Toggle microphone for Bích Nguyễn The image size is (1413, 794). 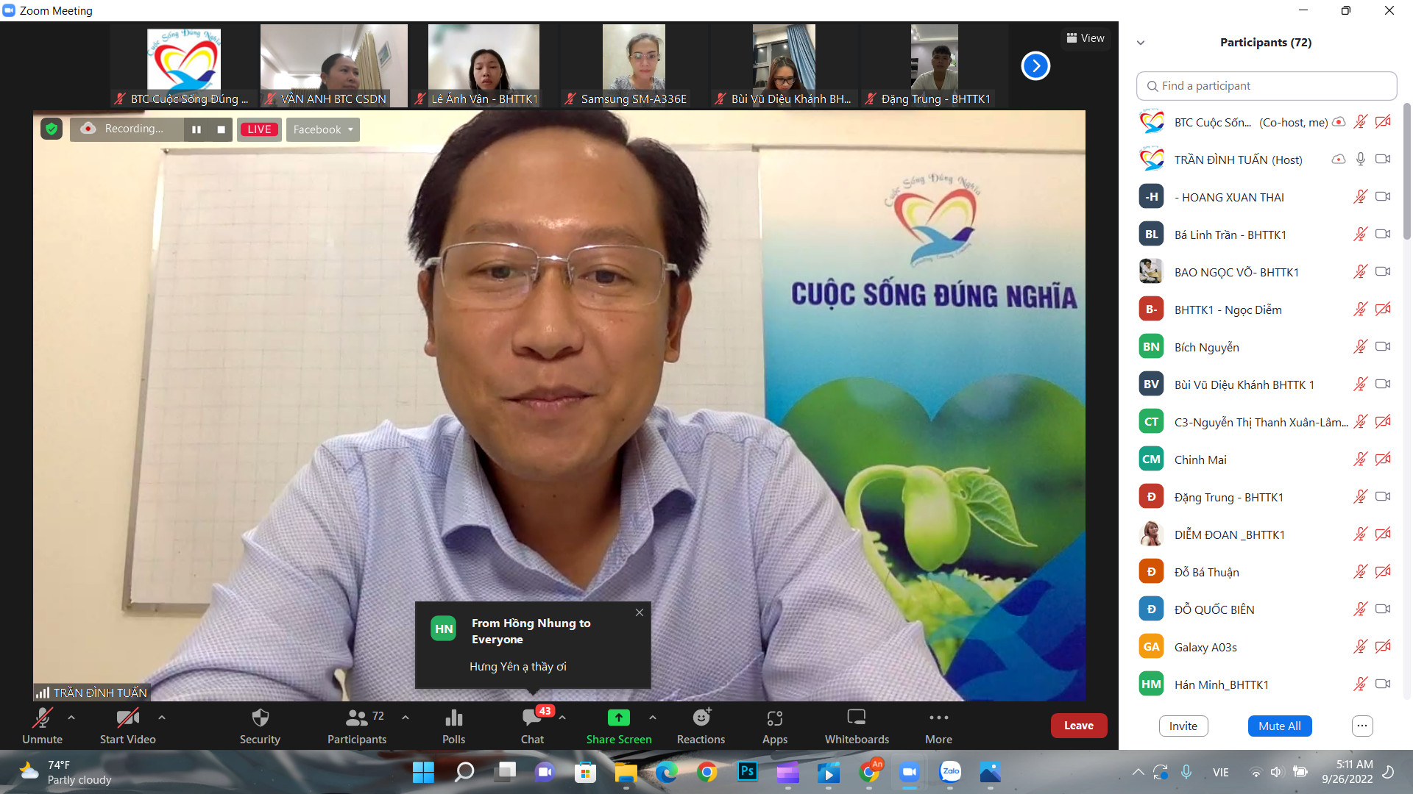(1361, 347)
